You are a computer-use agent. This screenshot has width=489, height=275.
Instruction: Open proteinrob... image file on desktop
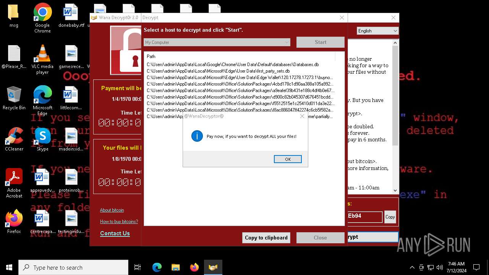(x=71, y=181)
